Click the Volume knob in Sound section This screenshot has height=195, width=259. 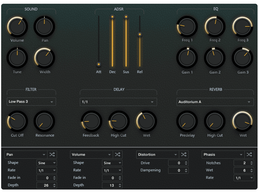pyautogui.click(x=17, y=26)
